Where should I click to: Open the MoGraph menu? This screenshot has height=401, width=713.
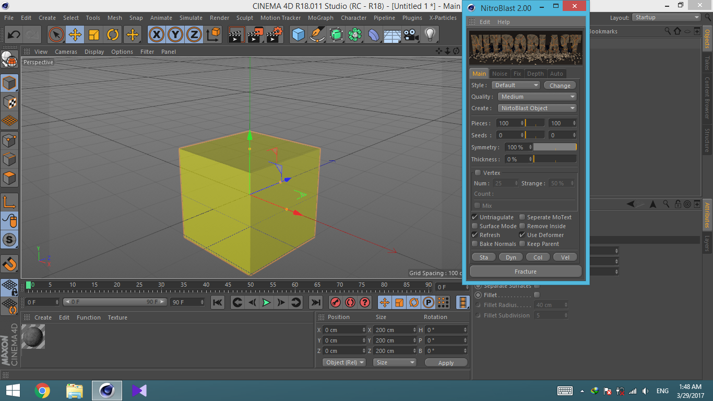(x=320, y=18)
